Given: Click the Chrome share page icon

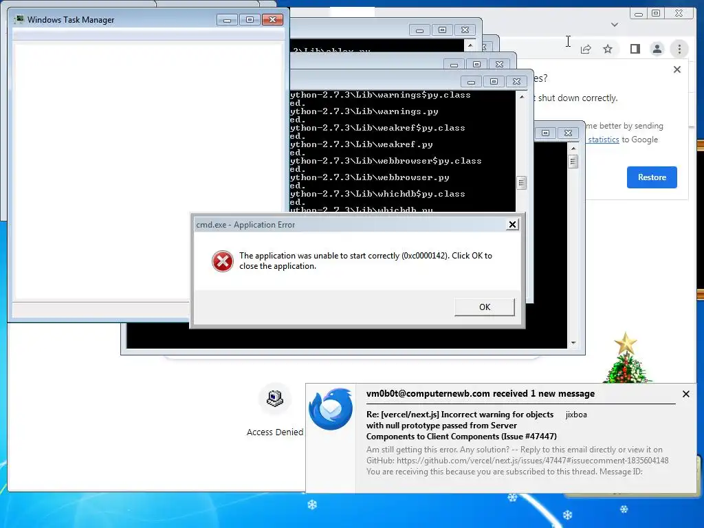Looking at the screenshot, I should (x=586, y=49).
